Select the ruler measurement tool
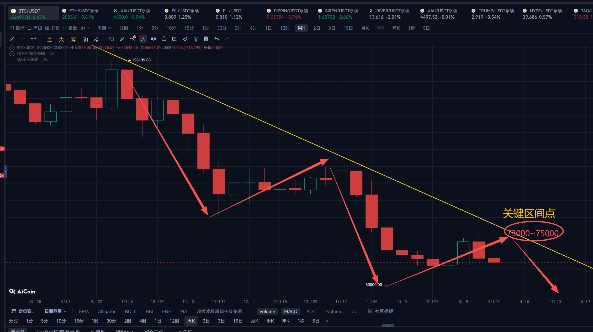The width and height of the screenshot is (593, 332). point(122,39)
